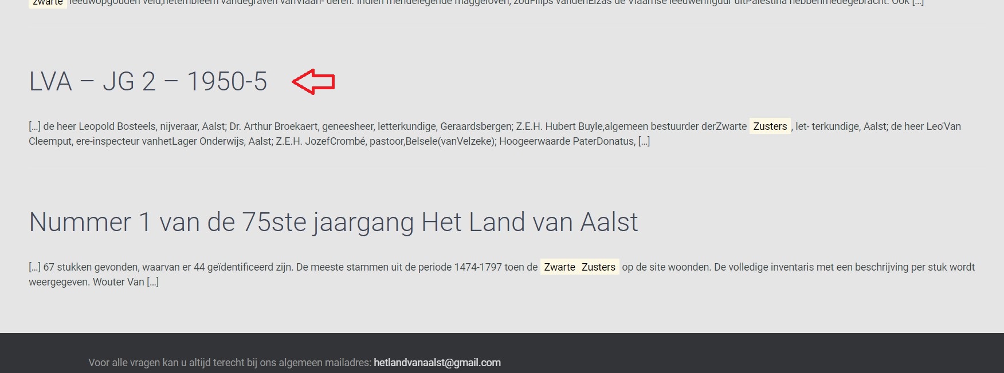Click 'JozefCrombé' in the LVA excerpt
Image resolution: width=1004 pixels, height=373 pixels.
point(335,141)
